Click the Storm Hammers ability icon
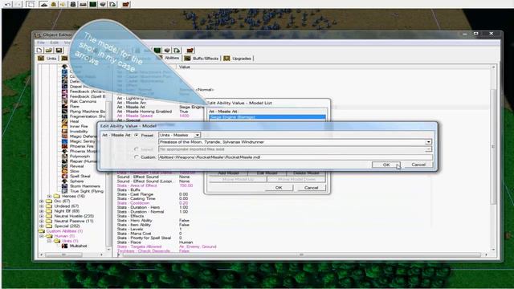The image size is (514, 289). pyautogui.click(x=64, y=185)
